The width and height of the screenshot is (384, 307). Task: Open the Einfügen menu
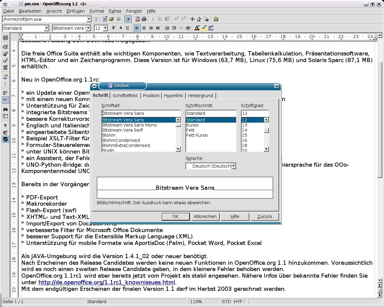click(x=76, y=11)
